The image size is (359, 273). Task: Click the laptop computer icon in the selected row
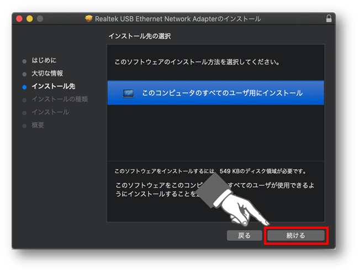click(x=128, y=93)
